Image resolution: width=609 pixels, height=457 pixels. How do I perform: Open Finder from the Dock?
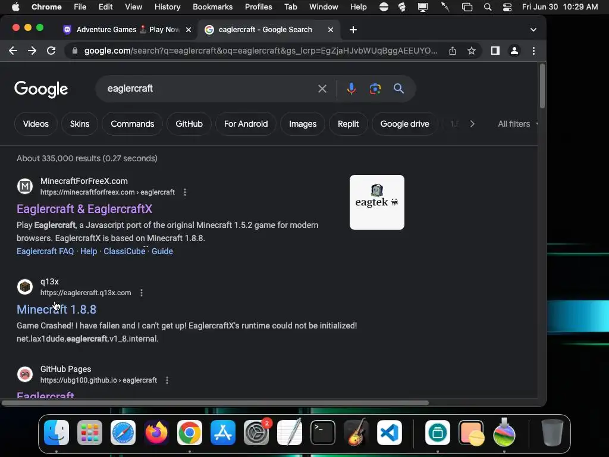[x=56, y=433]
